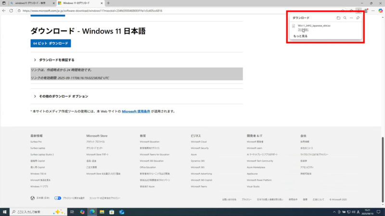Open Microsoft Edge from the taskbar
385x216 pixels.
pyautogui.click(x=92, y=212)
